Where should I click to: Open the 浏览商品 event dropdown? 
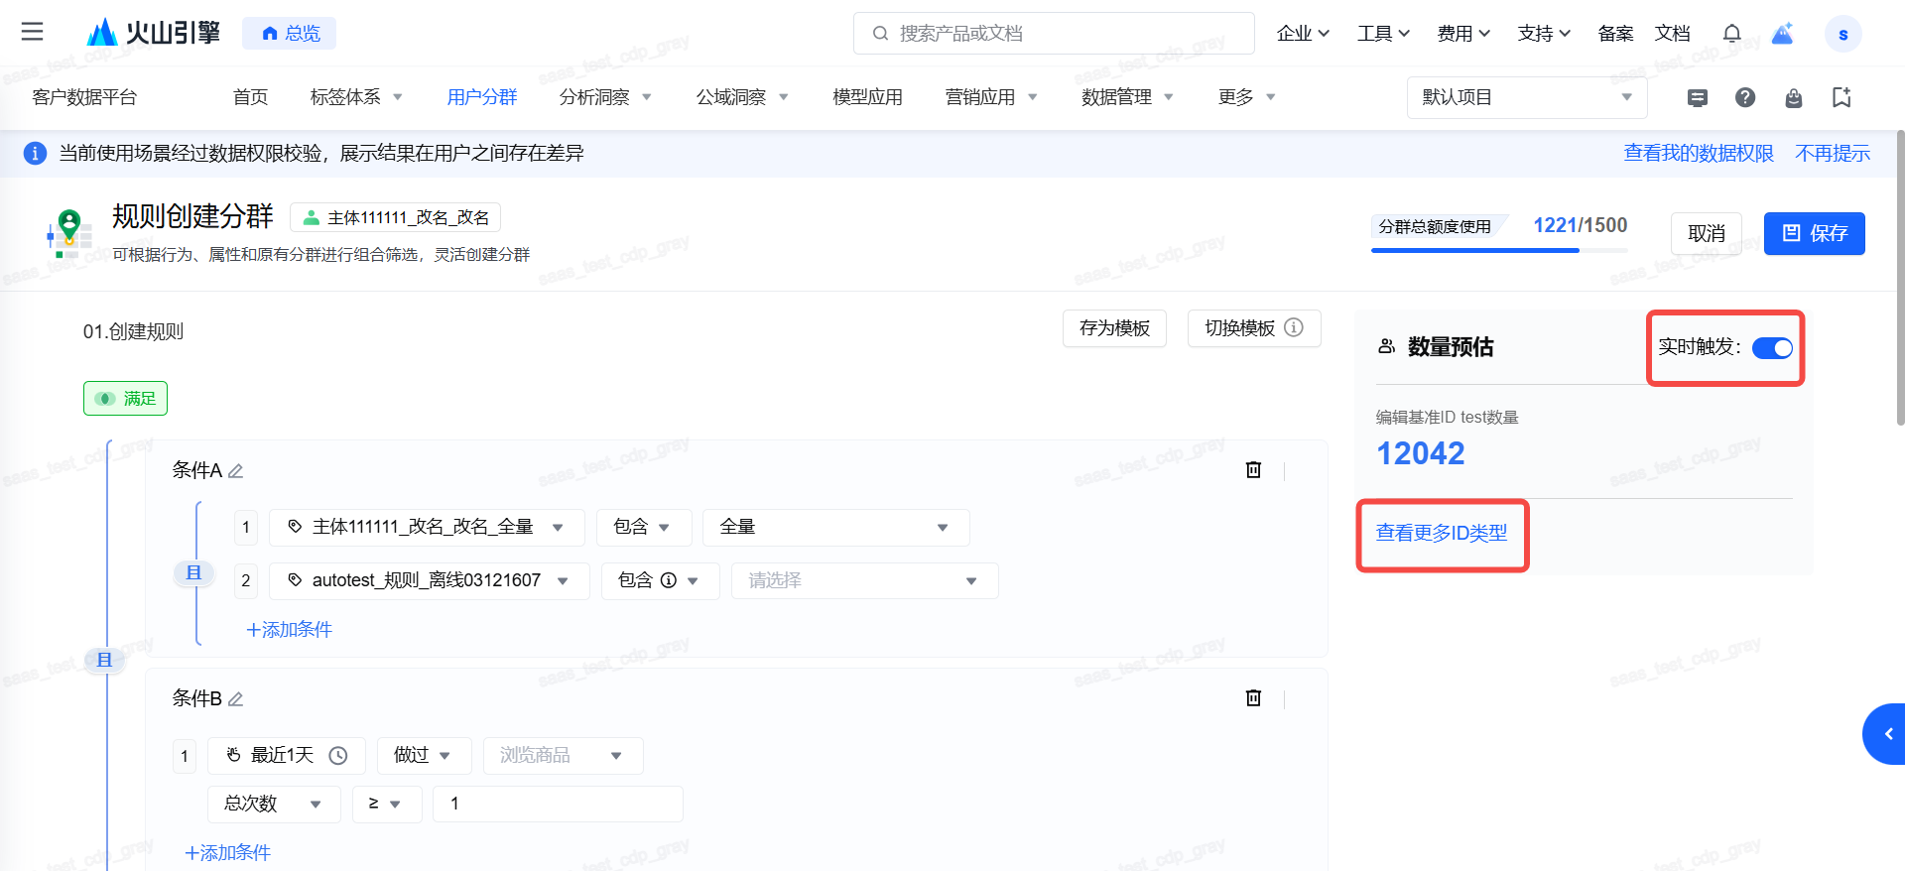point(563,756)
